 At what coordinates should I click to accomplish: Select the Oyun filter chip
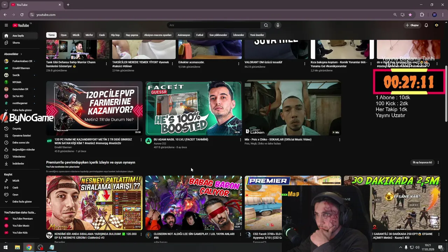point(64,35)
